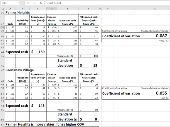Select cell D39 showing (15)

(52, 31)
